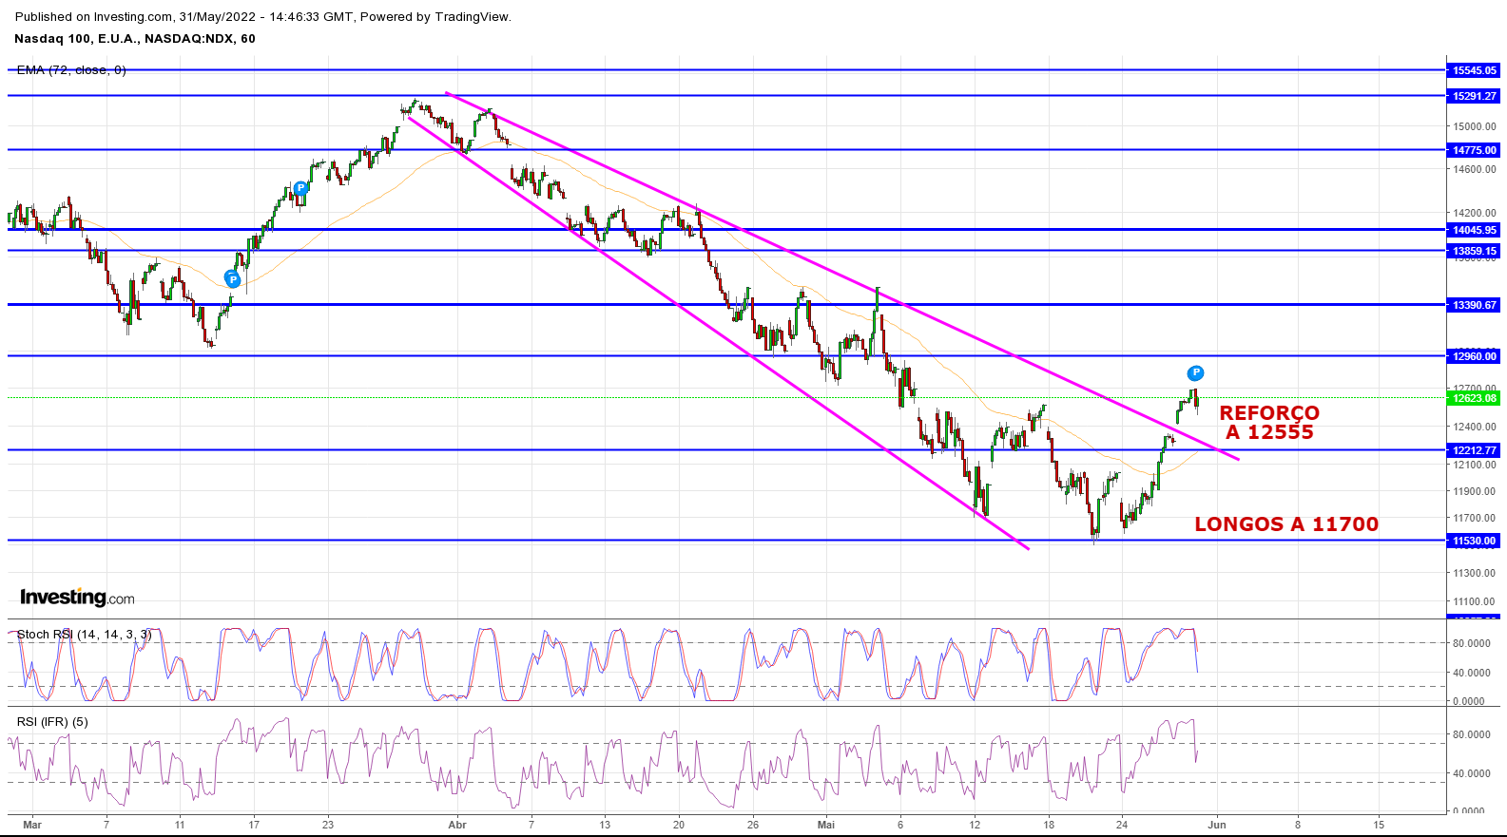Click the 6 date label in May
This screenshot has width=1507, height=837.
pyautogui.click(x=900, y=825)
